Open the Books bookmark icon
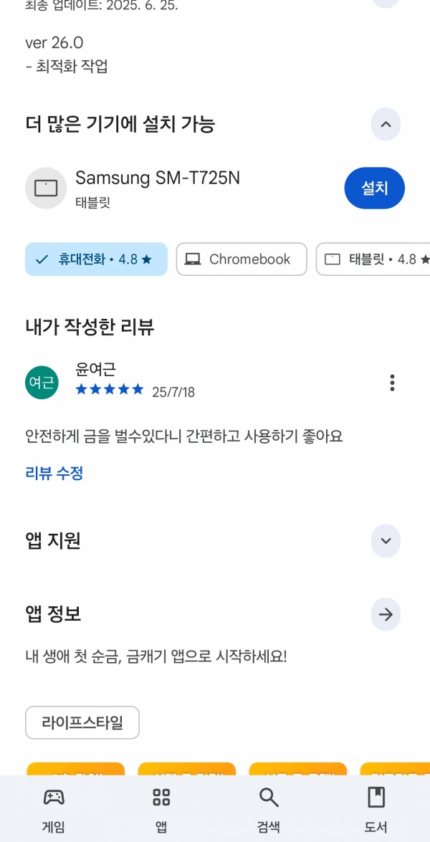The width and height of the screenshot is (430, 842). (x=376, y=798)
